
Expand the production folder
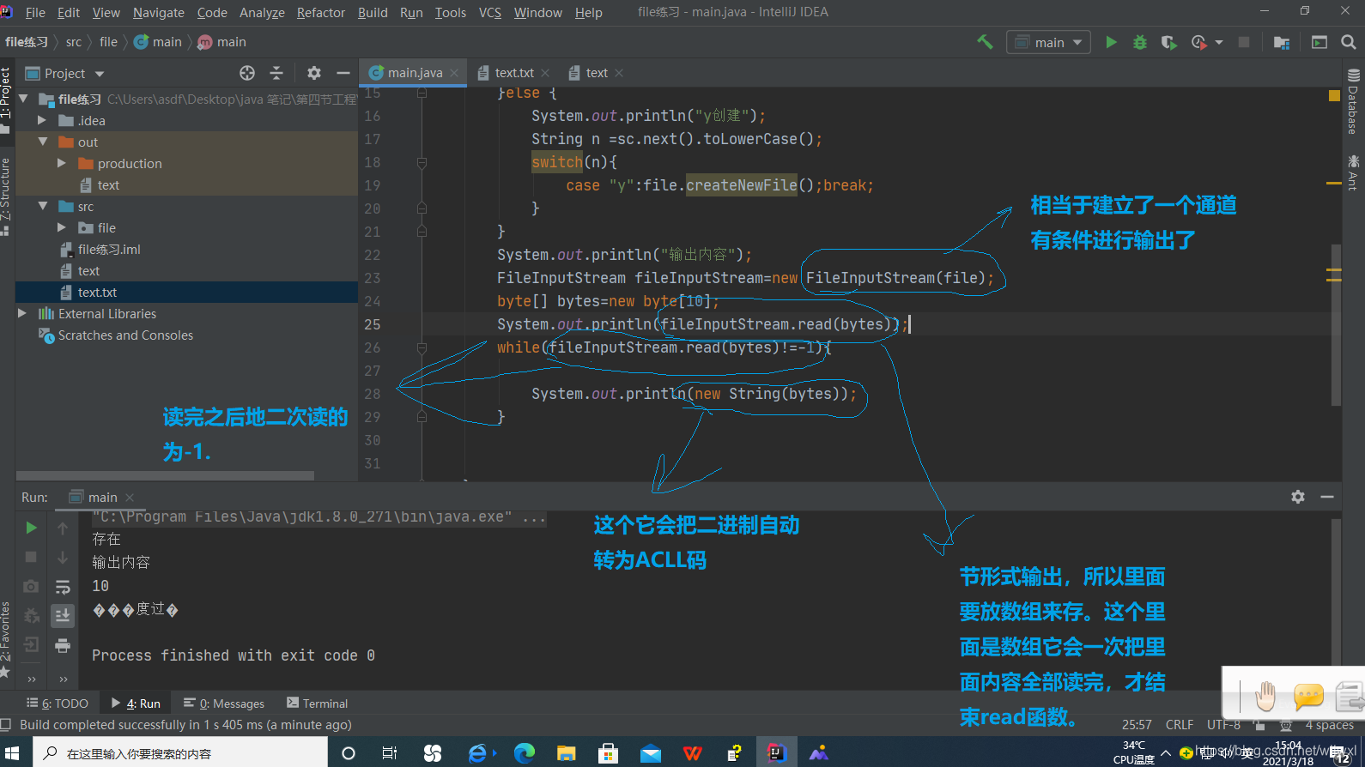point(61,163)
